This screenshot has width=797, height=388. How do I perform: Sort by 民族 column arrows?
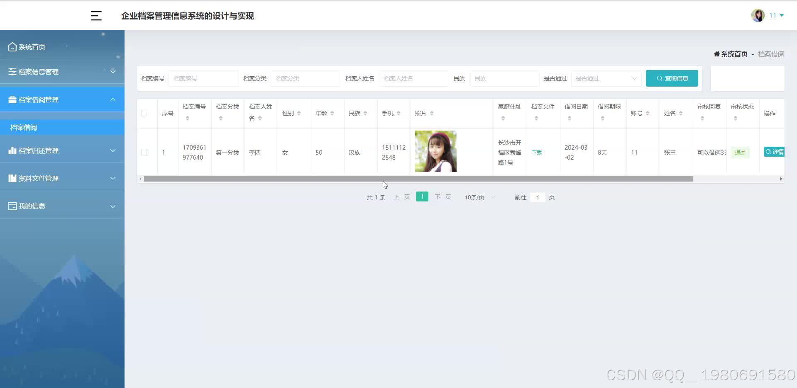pyautogui.click(x=365, y=114)
